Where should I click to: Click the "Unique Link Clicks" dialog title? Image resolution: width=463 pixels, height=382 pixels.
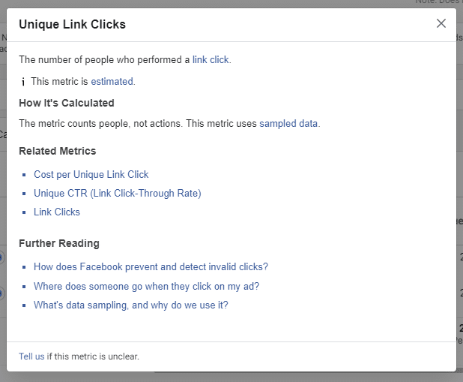pyautogui.click(x=73, y=24)
